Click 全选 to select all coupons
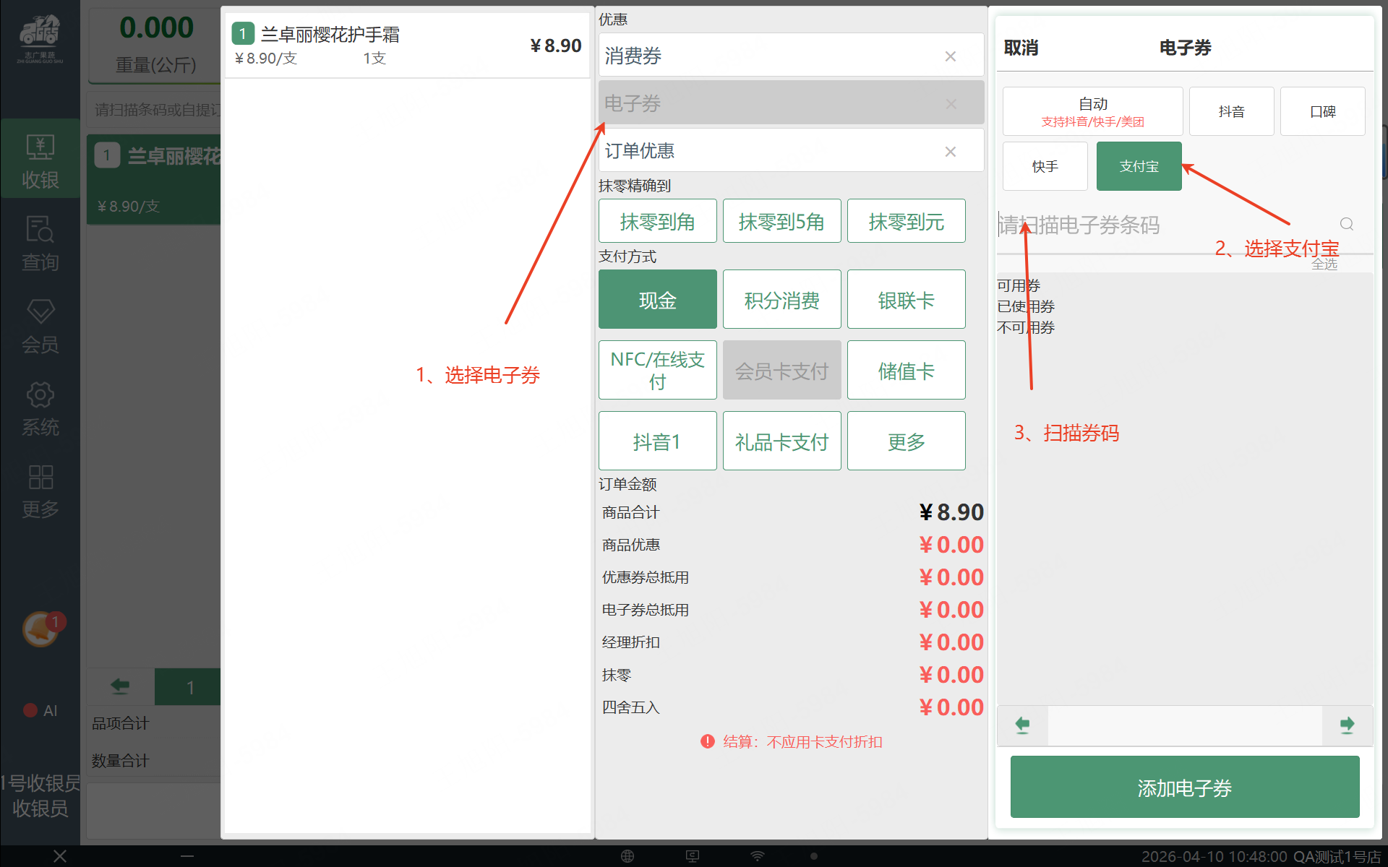 [1324, 264]
